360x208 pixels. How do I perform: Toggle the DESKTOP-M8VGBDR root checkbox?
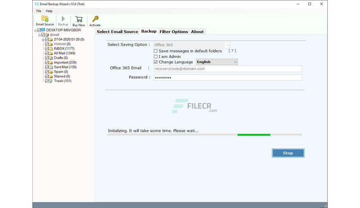(39, 30)
